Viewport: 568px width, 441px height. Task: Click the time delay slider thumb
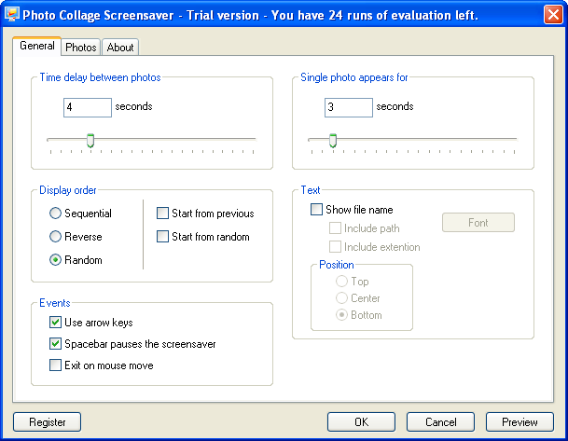[x=90, y=141]
